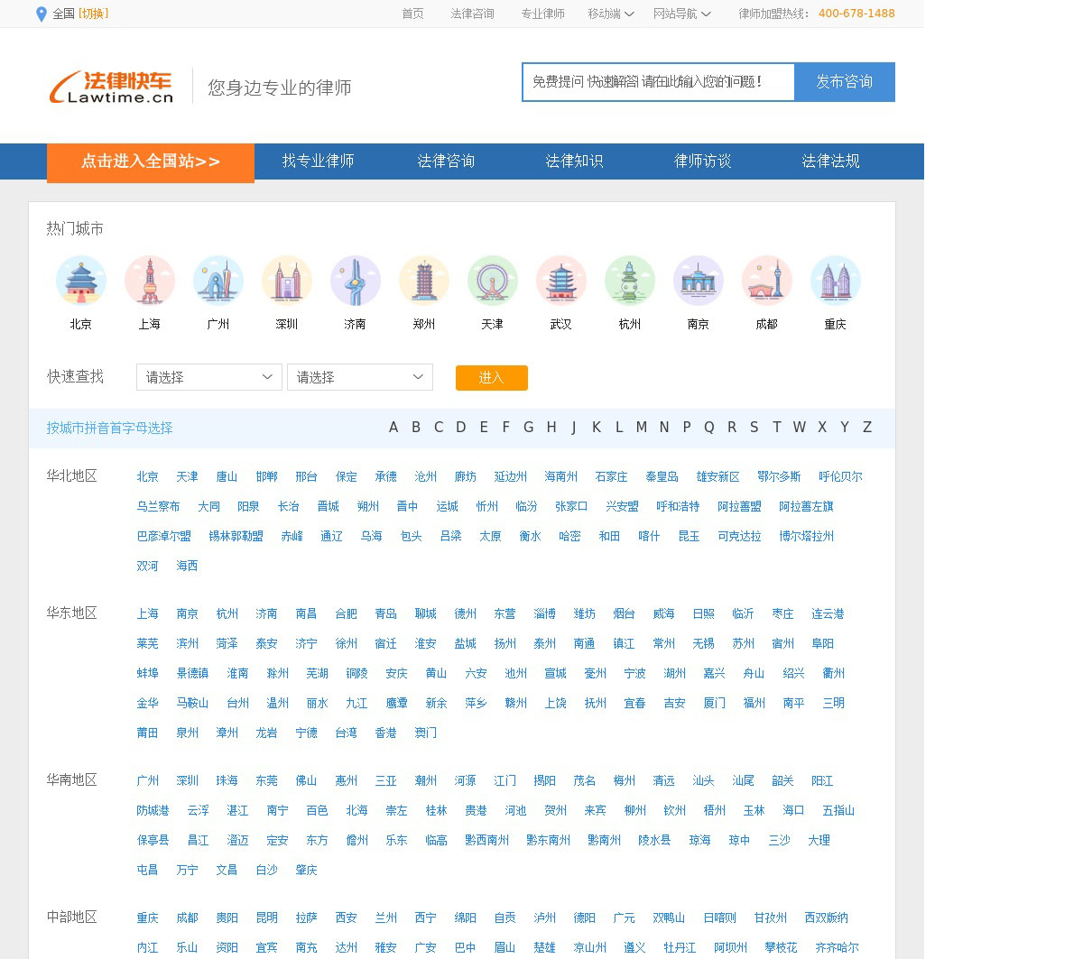Expand the 移动端 menu in top bar
The height and width of the screenshot is (959, 1083).
[610, 14]
